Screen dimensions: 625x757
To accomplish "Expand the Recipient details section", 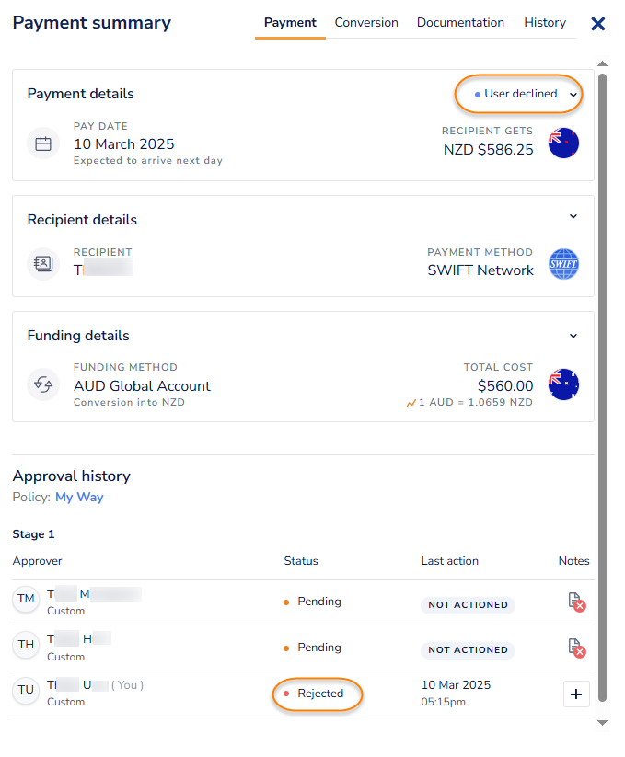I will point(573,217).
